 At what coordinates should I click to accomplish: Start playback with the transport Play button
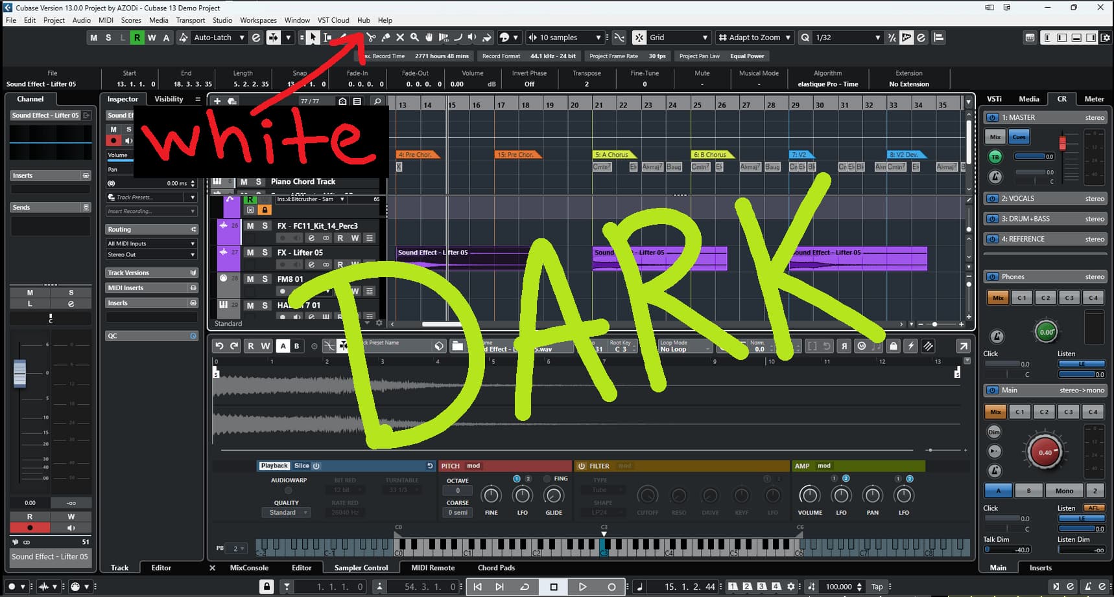click(582, 587)
